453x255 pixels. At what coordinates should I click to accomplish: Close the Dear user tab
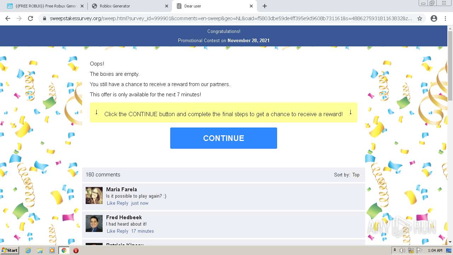251,6
